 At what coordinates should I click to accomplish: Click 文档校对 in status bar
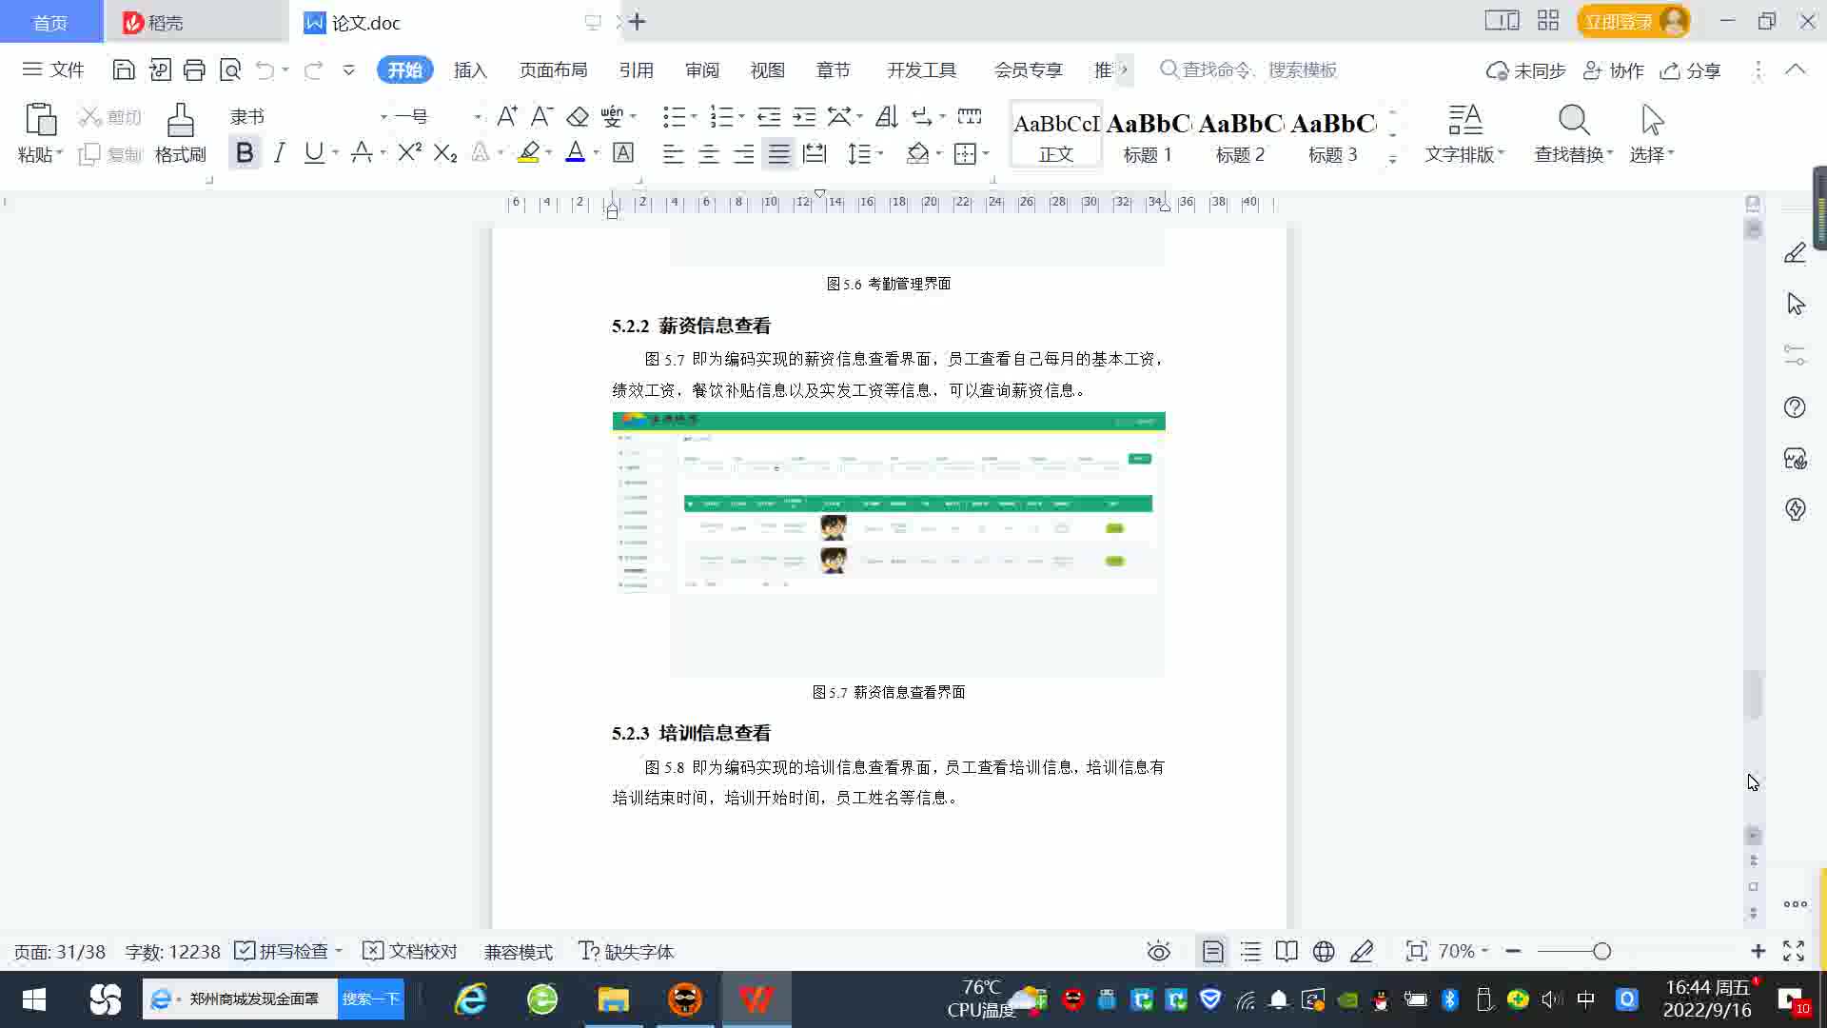click(x=410, y=951)
